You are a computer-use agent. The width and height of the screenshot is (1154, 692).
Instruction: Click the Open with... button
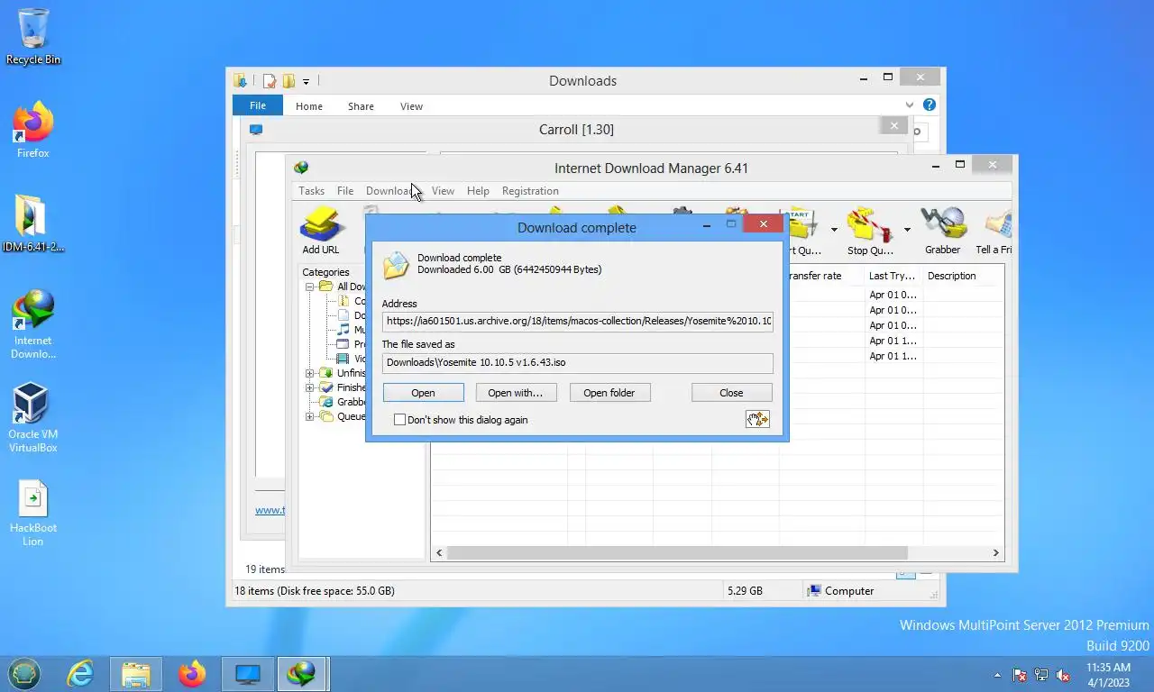(516, 393)
